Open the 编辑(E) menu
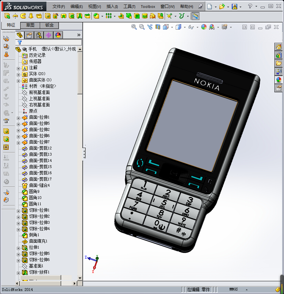This screenshot has height=294, width=284. click(77, 7)
